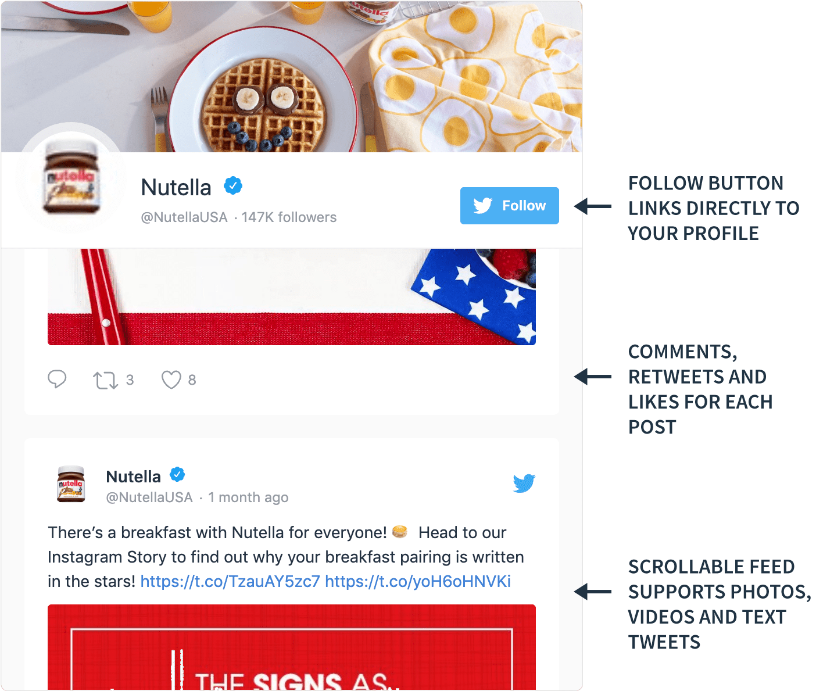This screenshot has width=816, height=691.
Task: Open the red 'THE SIGNS AS' tweet image
Action: [x=292, y=647]
